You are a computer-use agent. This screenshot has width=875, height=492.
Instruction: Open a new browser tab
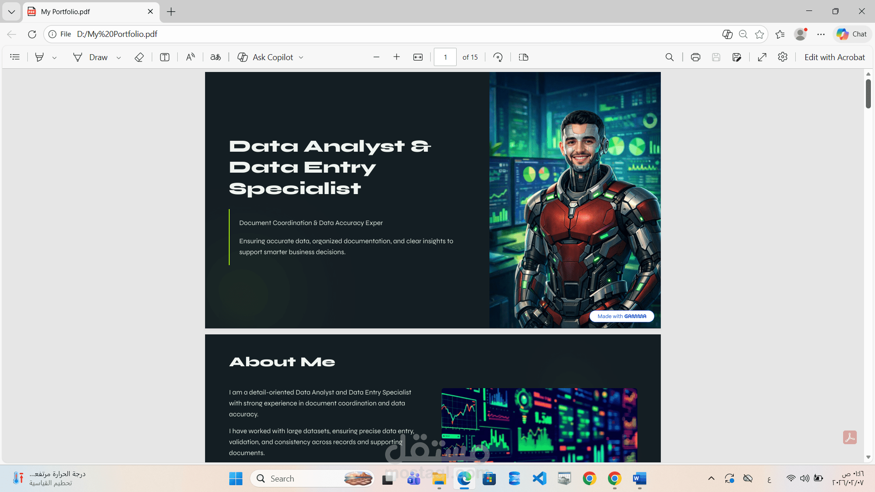(171, 12)
